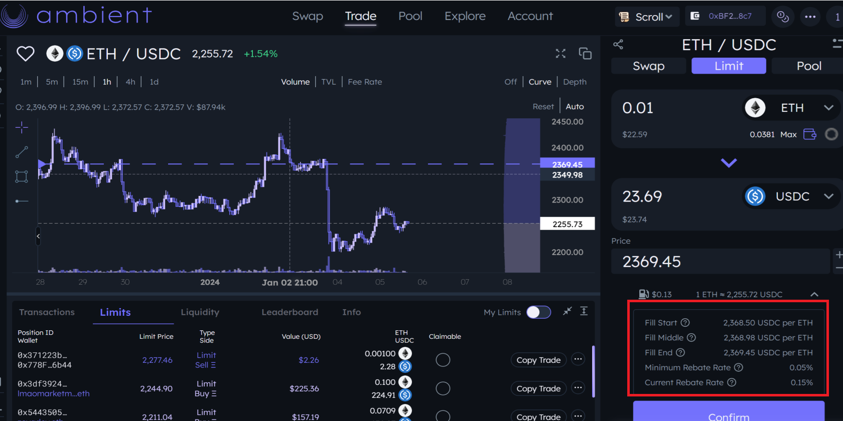Turn liquidity overlay Off
This screenshot has width=843, height=421.
pyautogui.click(x=511, y=82)
